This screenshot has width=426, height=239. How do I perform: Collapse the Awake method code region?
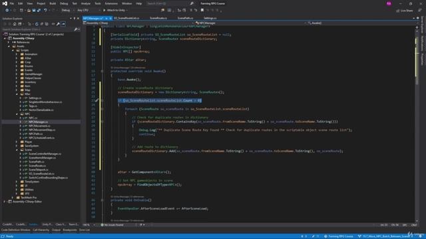point(102,71)
